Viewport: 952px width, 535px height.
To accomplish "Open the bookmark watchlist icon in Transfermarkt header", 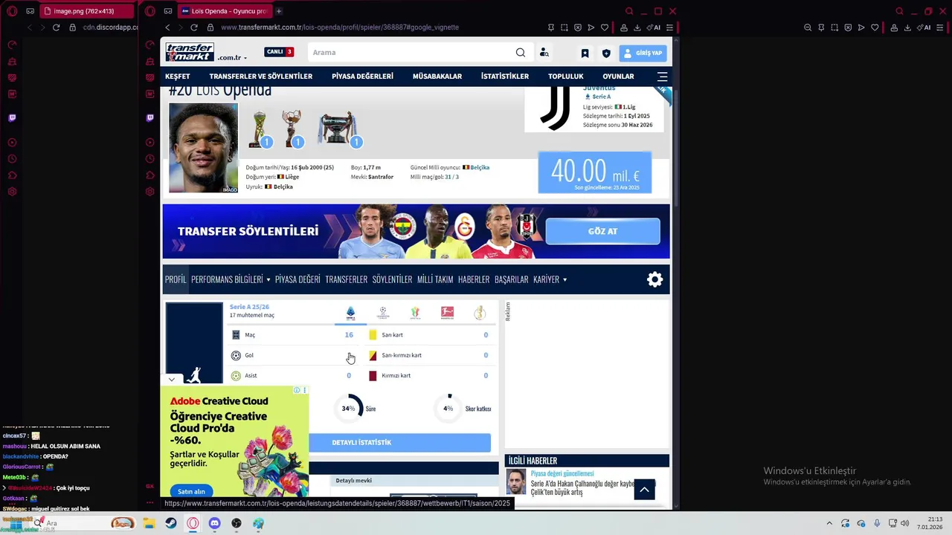I will tap(585, 53).
